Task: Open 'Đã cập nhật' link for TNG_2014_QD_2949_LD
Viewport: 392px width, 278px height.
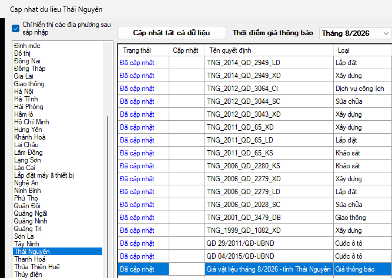Action: pyautogui.click(x=137, y=63)
